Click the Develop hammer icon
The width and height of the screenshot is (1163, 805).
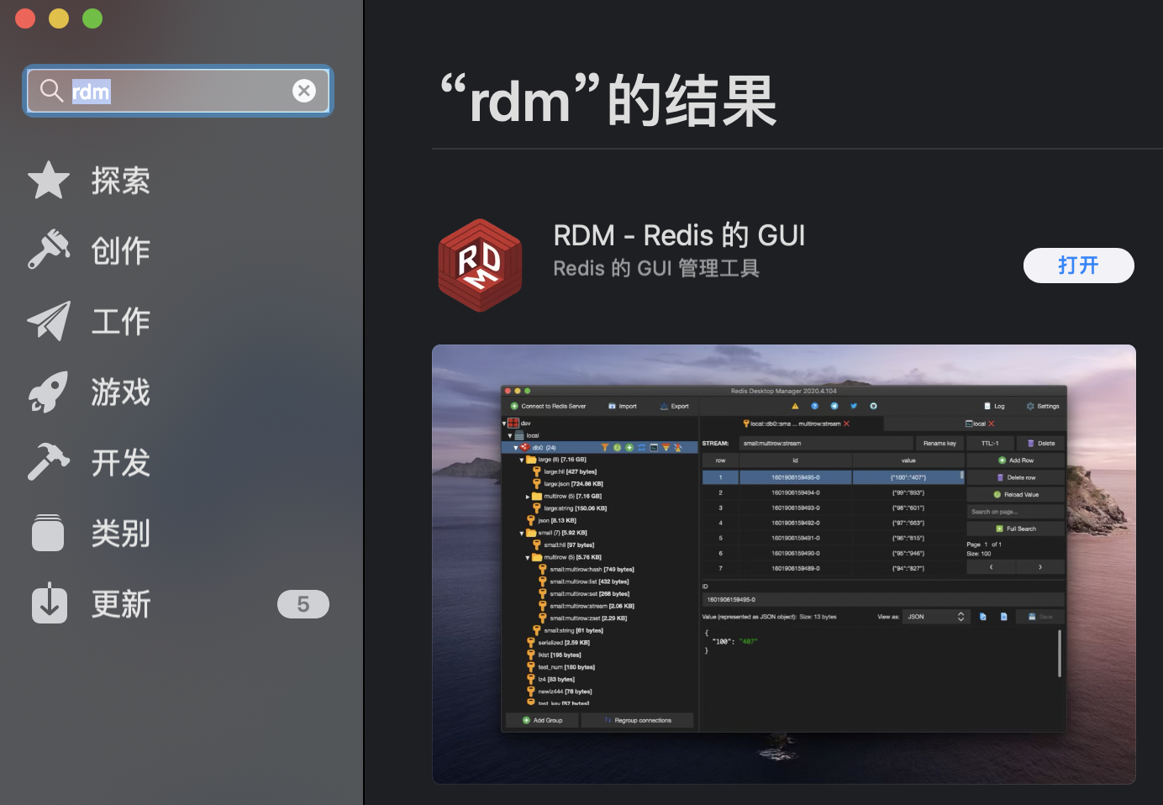49,462
